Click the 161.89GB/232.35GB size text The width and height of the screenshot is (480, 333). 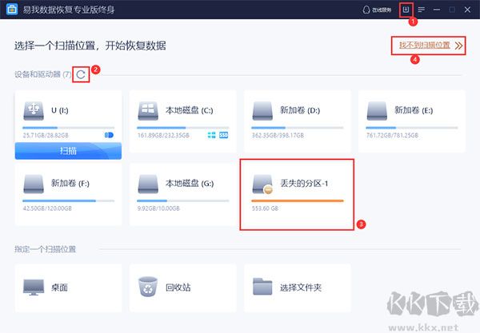point(163,135)
